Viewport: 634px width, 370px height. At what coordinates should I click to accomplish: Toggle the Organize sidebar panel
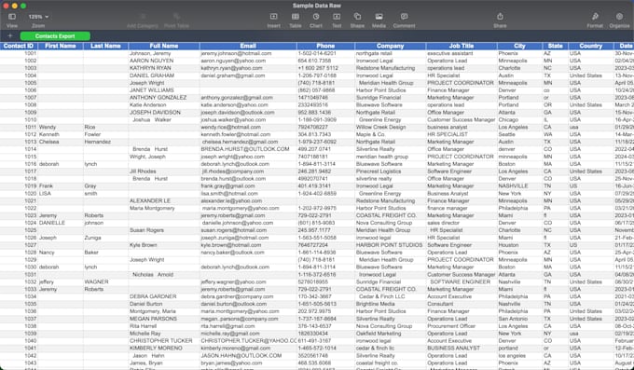[619, 17]
